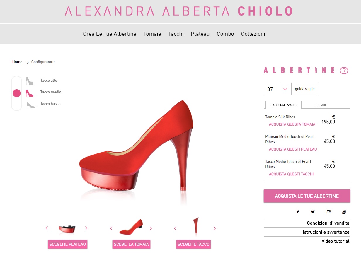Open the Collezioni menu item
Image resolution: width=361 pixels, height=253 pixels.
click(253, 34)
